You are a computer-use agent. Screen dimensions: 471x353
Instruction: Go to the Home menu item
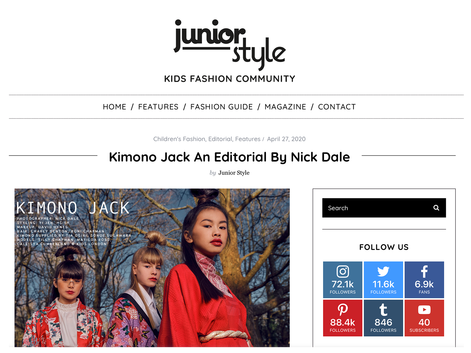[x=114, y=107]
